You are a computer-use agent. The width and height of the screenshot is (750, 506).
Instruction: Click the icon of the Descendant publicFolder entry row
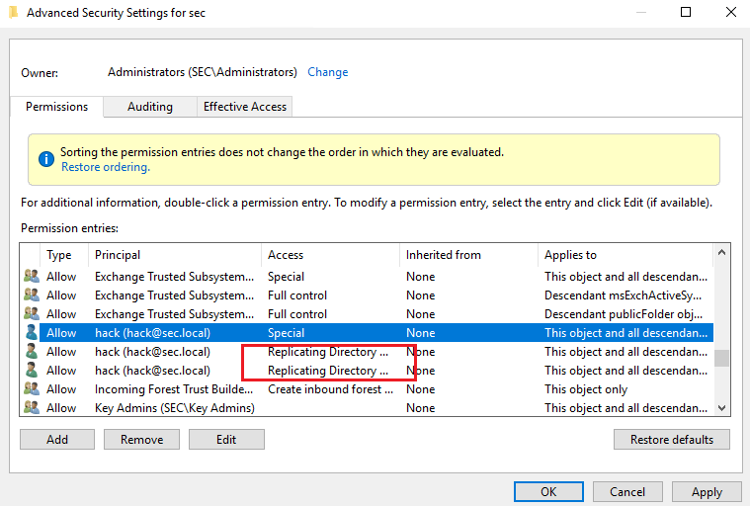pos(32,314)
